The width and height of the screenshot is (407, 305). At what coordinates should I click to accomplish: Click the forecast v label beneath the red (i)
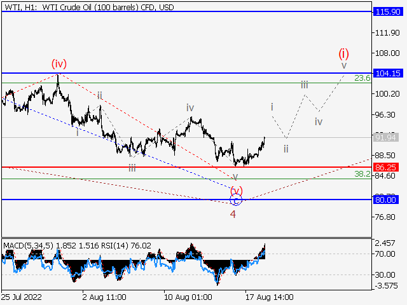[x=344, y=65]
